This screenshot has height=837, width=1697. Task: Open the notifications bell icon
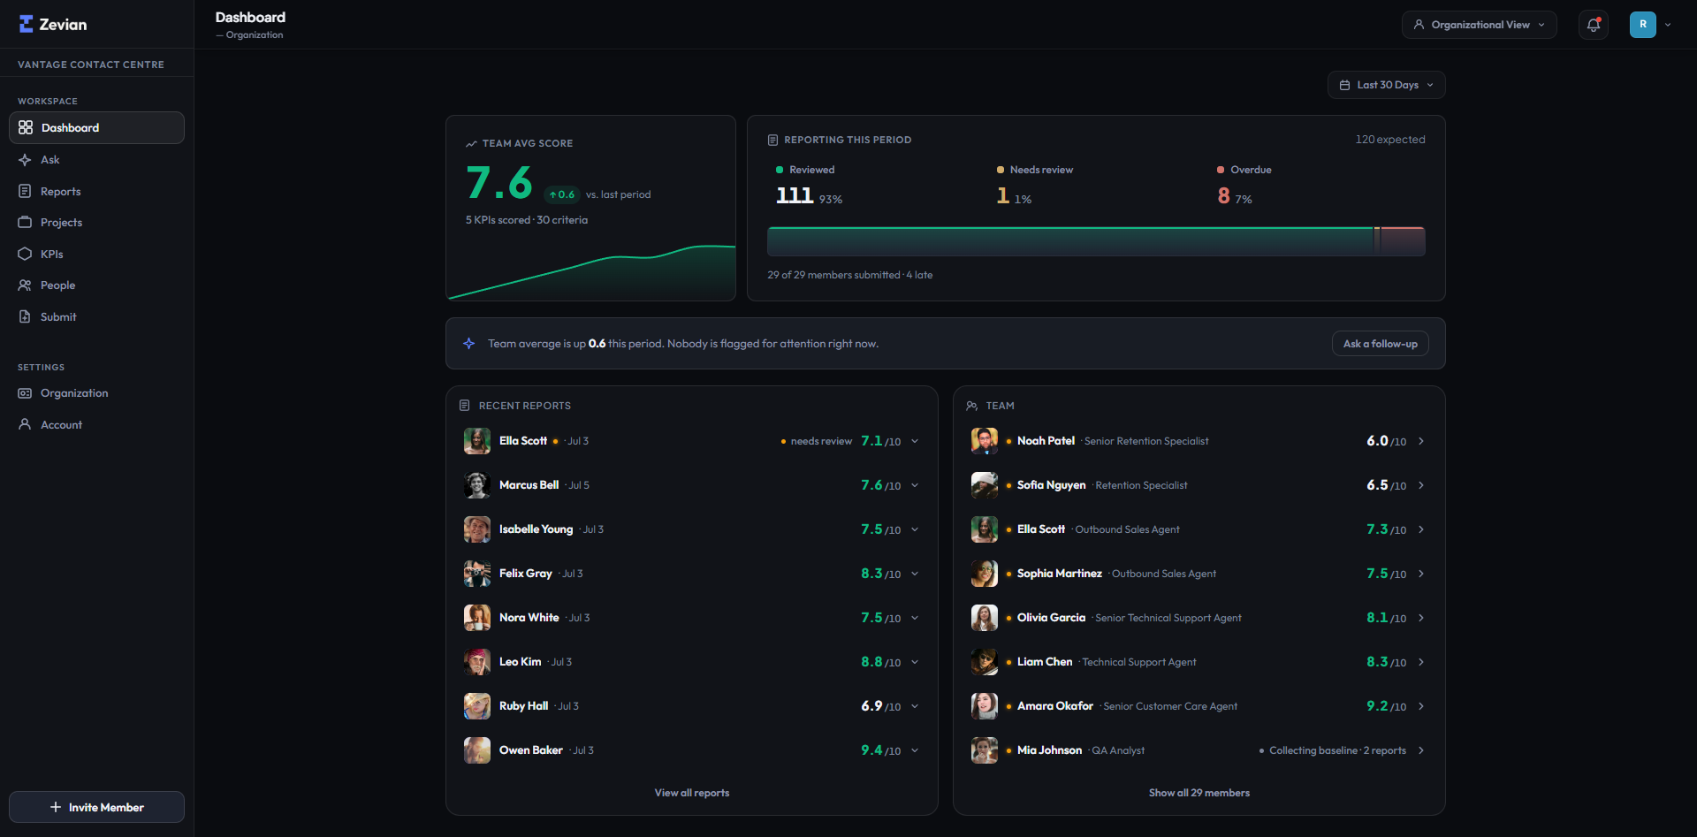[1594, 25]
